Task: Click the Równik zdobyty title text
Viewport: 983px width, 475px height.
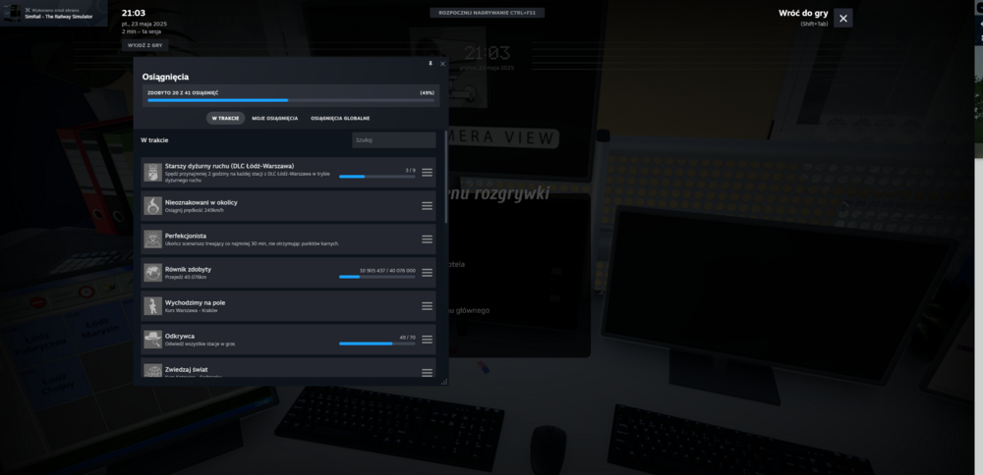Action: [x=188, y=269]
